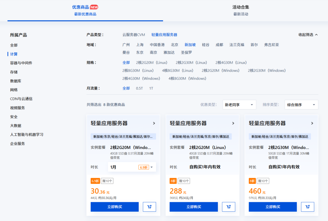Select 安全 category in sidebar
328x221 pixels.
pyautogui.click(x=14, y=117)
